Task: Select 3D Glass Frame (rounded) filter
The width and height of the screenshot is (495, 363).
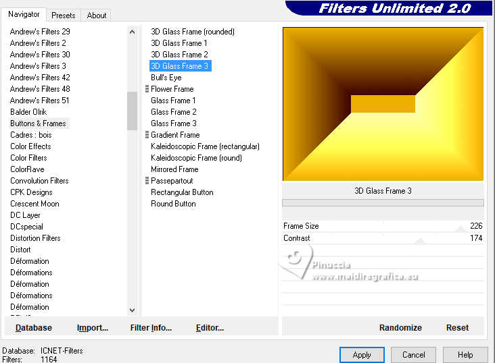Action: 193,32
